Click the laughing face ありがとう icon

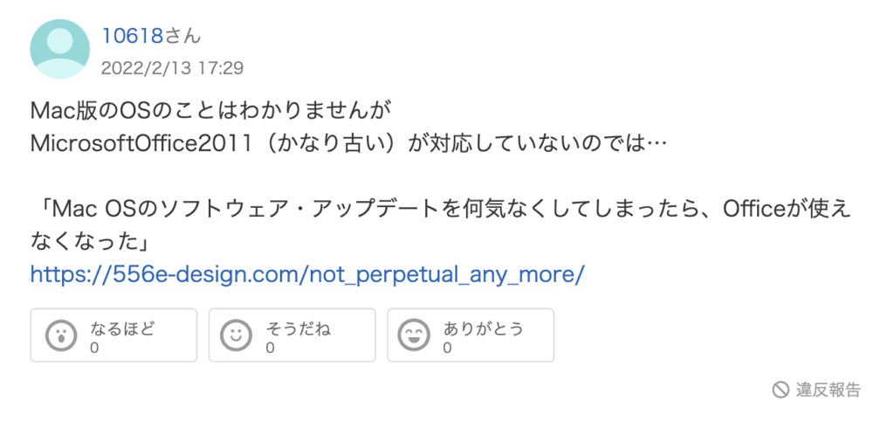pyautogui.click(x=414, y=335)
